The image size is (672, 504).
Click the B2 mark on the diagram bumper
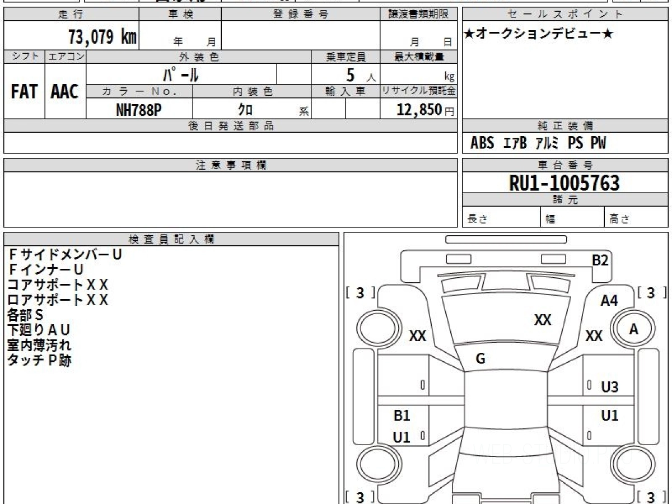(x=600, y=260)
